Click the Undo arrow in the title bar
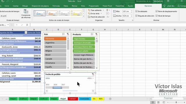The height and width of the screenshot is (104, 186). point(2,1)
